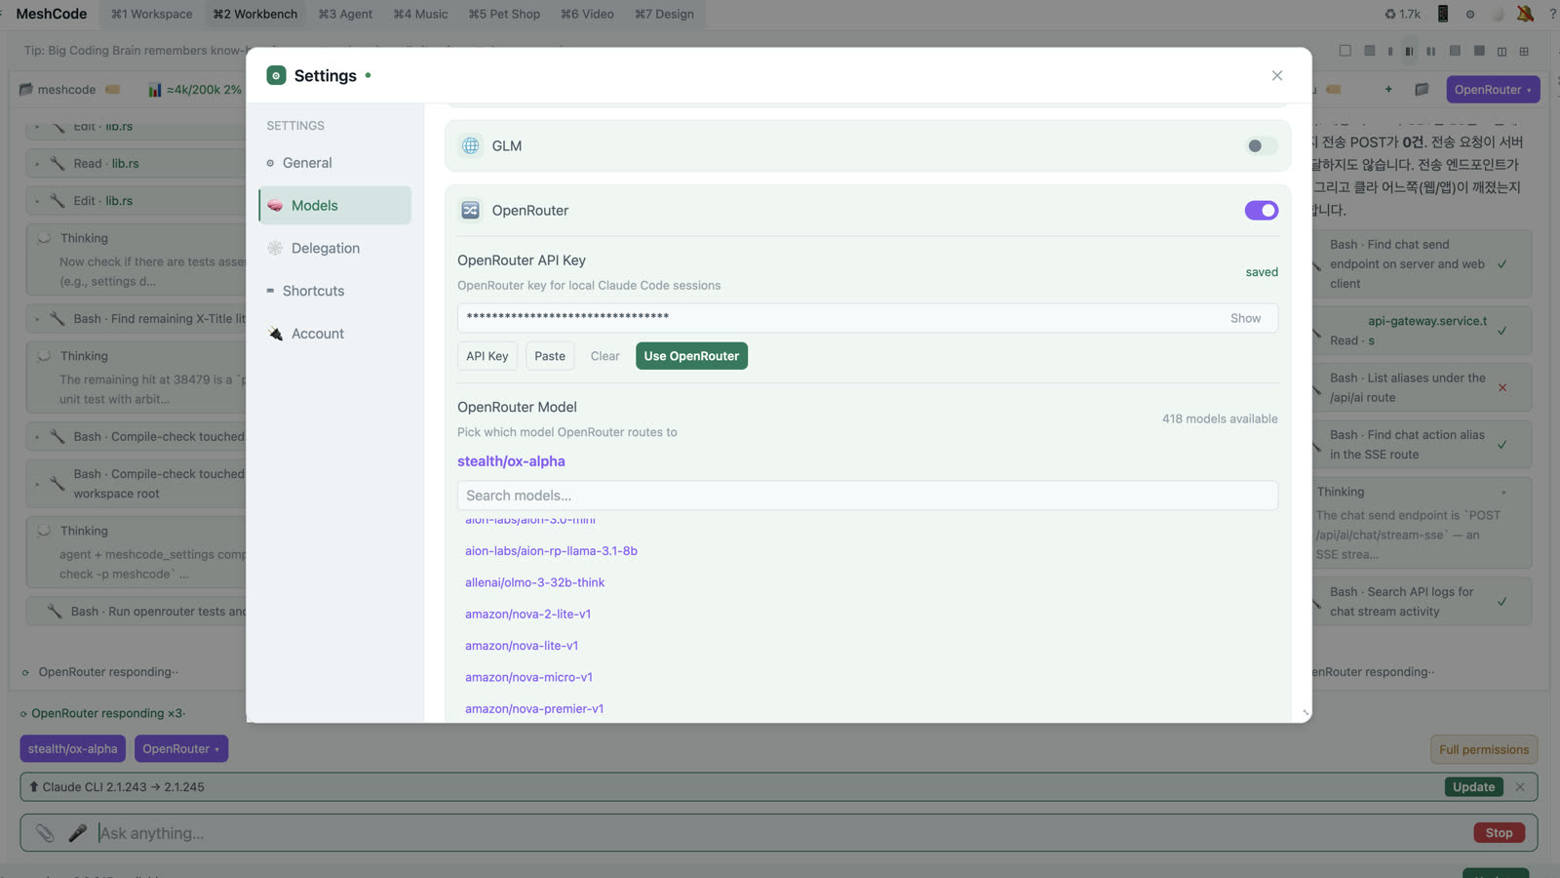Dismiss the Claude CLI update banner
Image resolution: width=1560 pixels, height=878 pixels.
point(1520,787)
